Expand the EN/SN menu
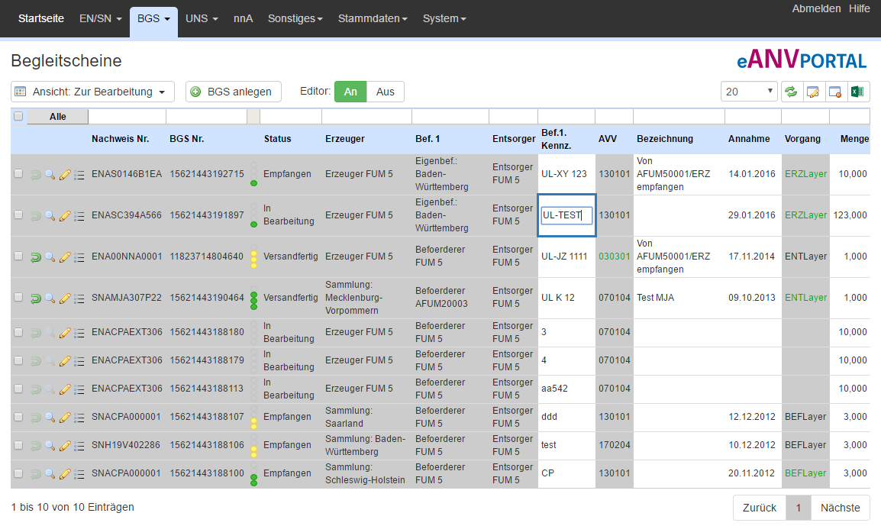The width and height of the screenshot is (881, 526). (x=101, y=18)
